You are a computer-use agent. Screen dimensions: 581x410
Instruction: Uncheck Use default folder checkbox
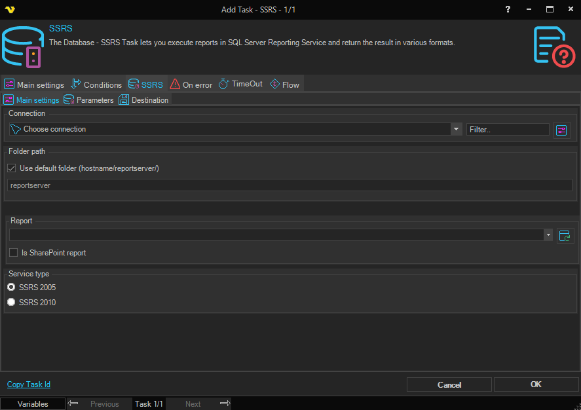pyautogui.click(x=12, y=168)
